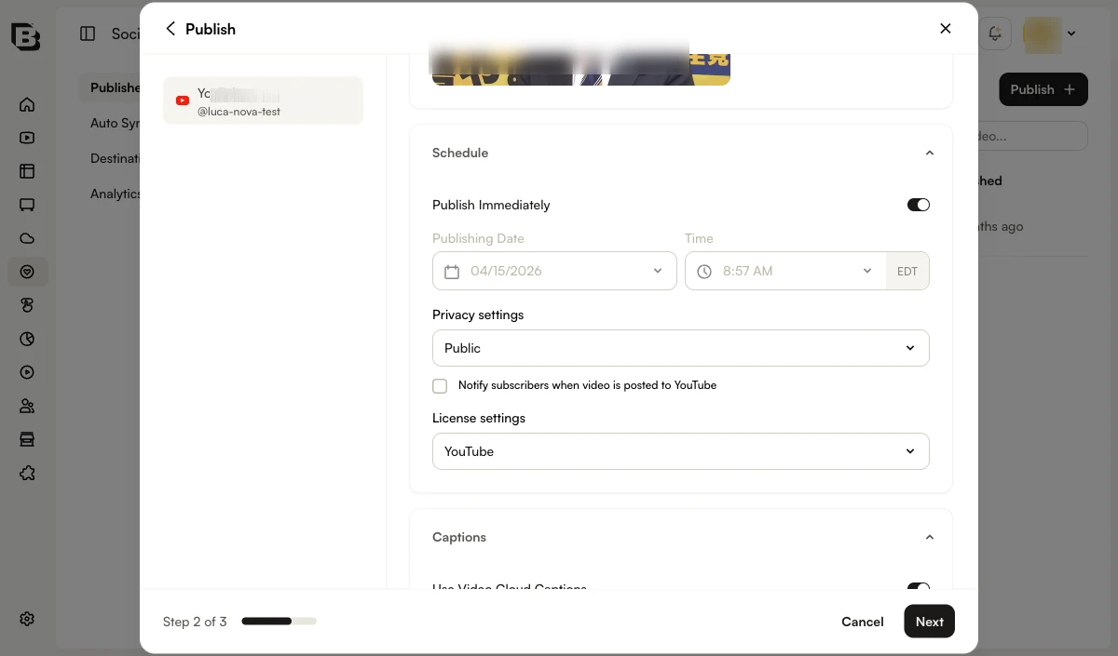Open the layout panel icon in sidebar
Viewport: 1118px width, 656px height.
27,171
